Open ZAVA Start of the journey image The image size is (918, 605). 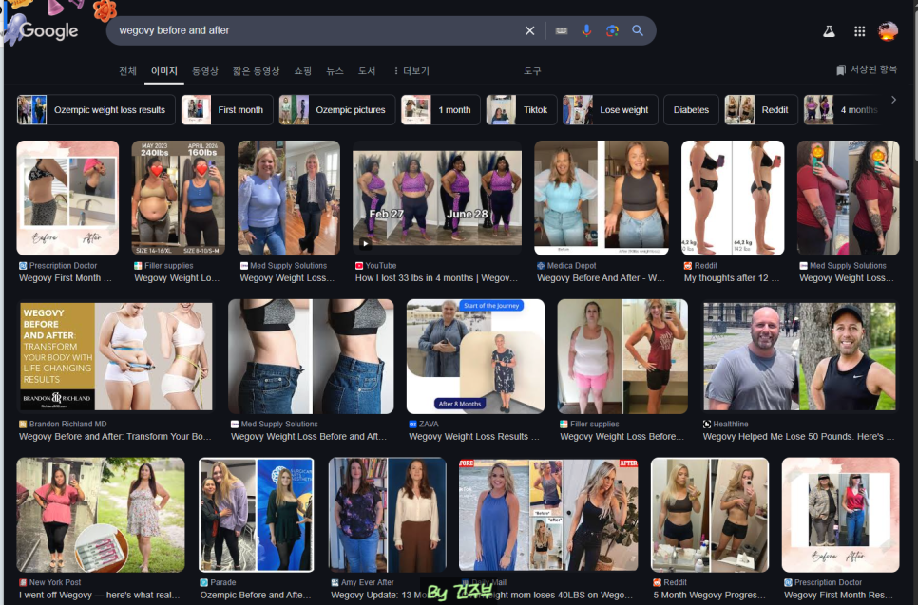coord(475,356)
